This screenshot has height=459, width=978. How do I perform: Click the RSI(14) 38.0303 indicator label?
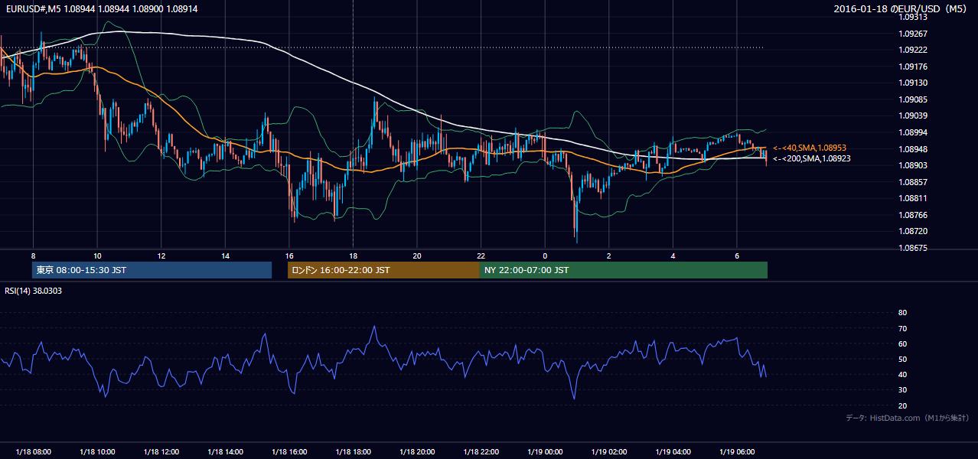tap(33, 291)
